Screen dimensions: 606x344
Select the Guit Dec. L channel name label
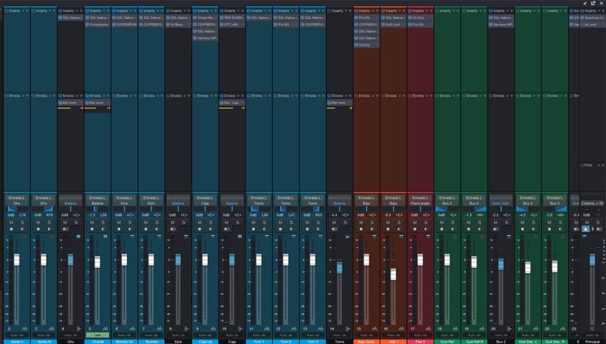click(528, 342)
